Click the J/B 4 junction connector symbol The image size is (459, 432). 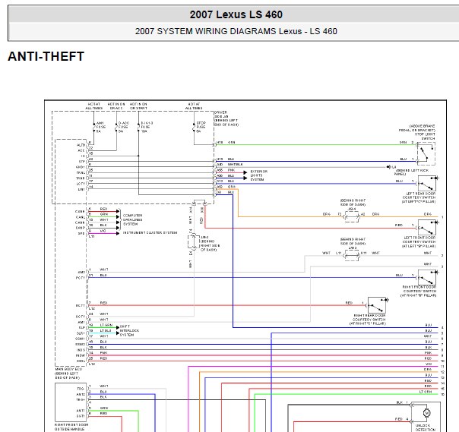click(x=352, y=216)
